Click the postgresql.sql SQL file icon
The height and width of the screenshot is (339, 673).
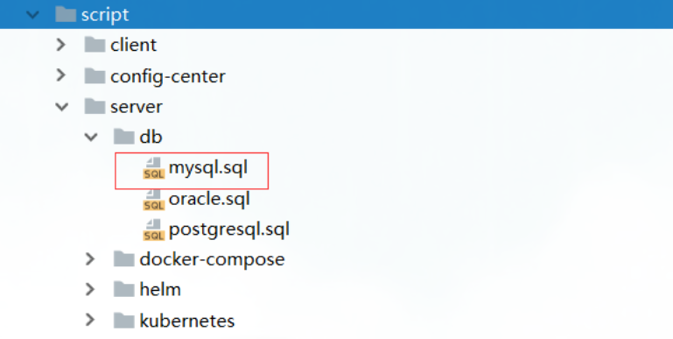(x=154, y=230)
